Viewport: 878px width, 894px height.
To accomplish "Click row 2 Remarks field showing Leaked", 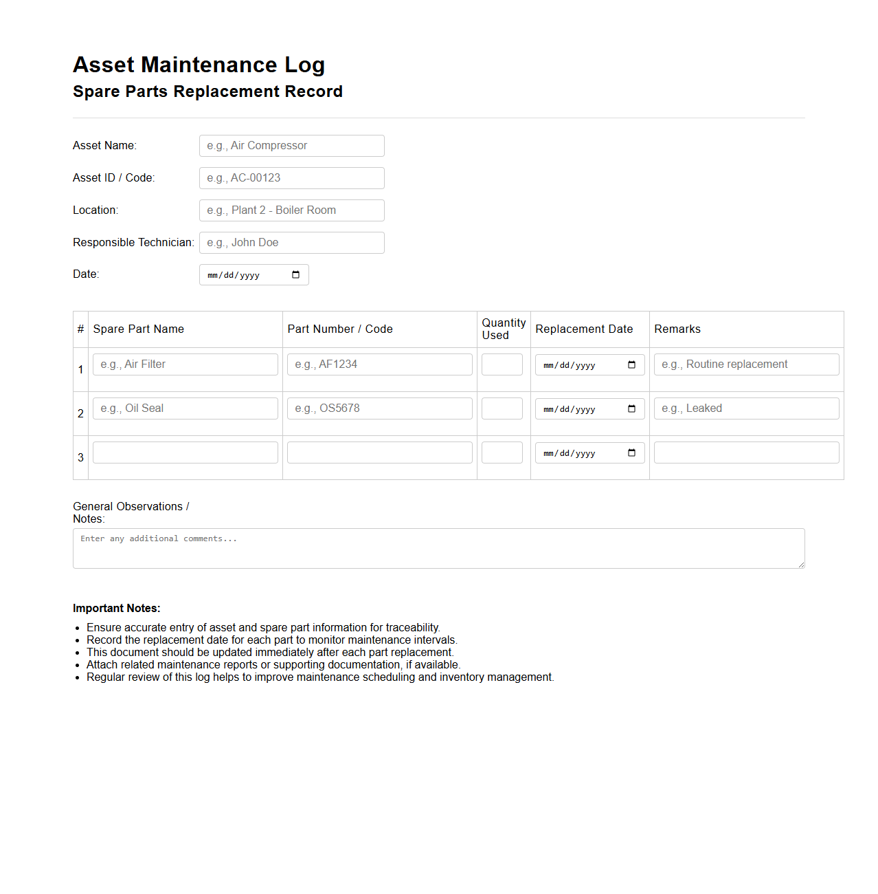I will [x=746, y=408].
